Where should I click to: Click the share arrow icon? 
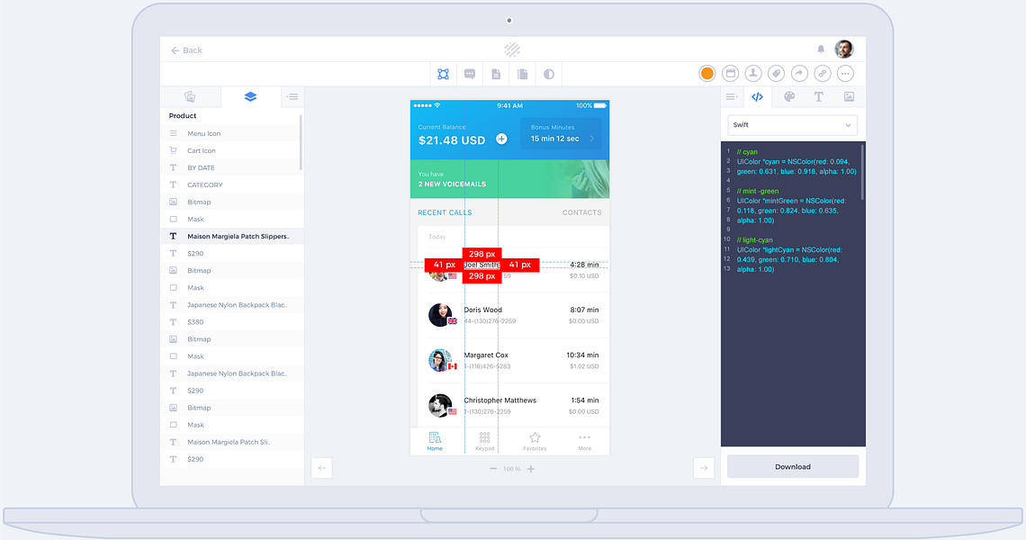coord(799,73)
